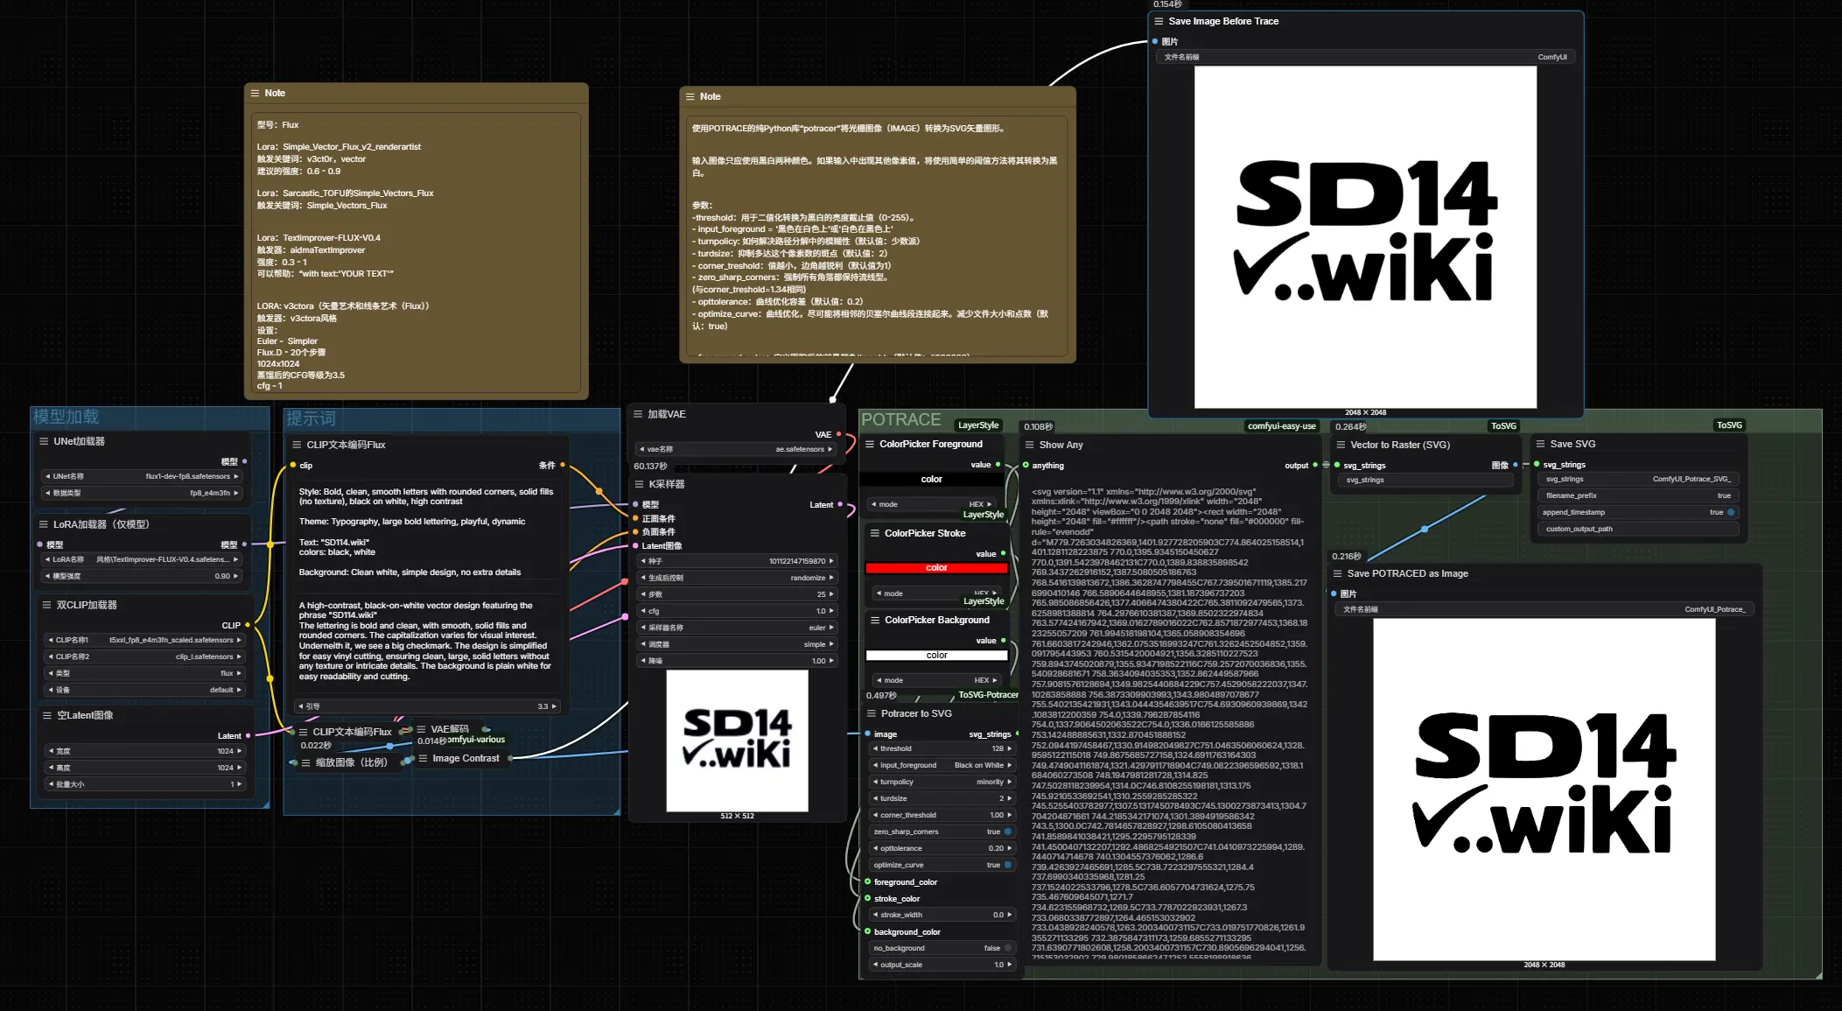Toggle optimize_curve in Potracer to SVG
This screenshot has width=1842, height=1011.
tap(1007, 865)
